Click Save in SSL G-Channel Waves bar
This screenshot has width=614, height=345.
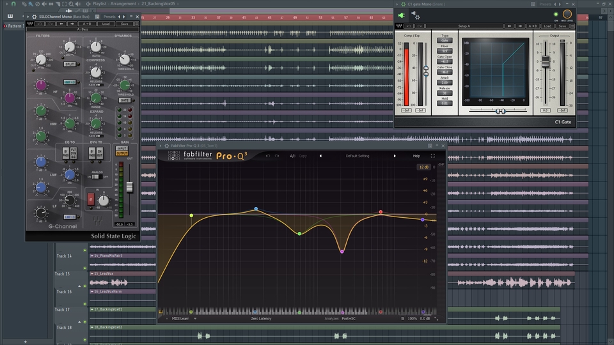pyautogui.click(x=125, y=24)
